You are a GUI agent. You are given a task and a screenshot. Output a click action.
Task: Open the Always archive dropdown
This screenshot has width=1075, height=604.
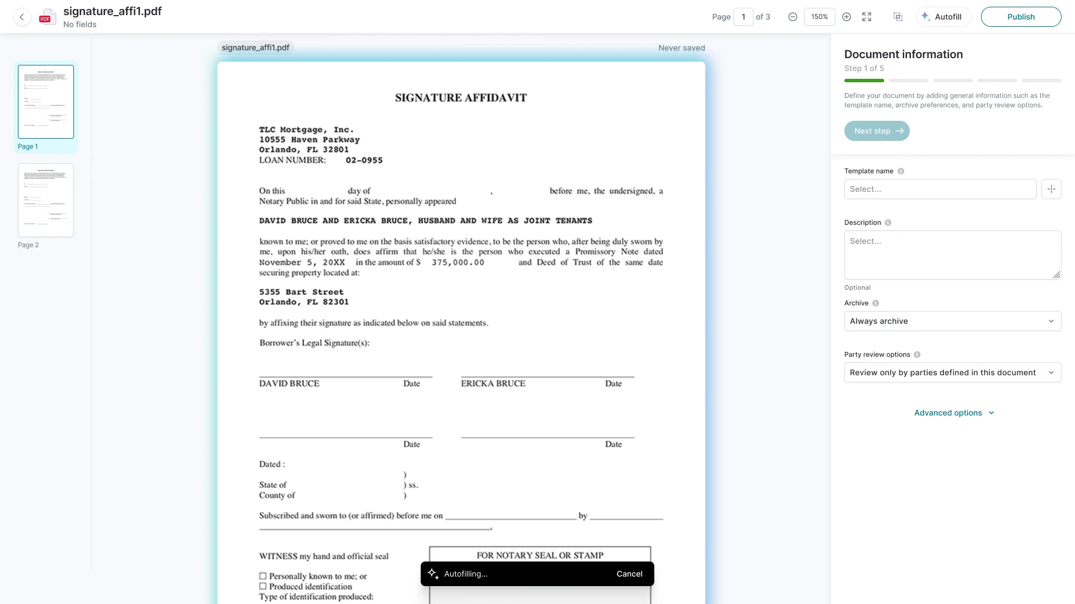952,321
